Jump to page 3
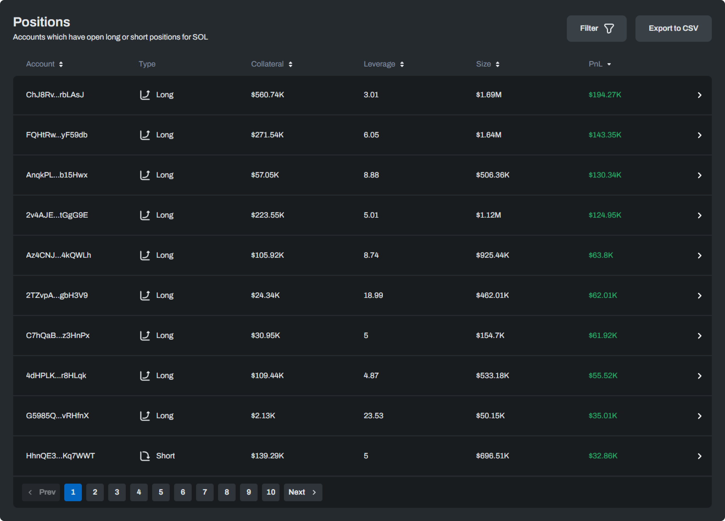Screen dimensions: 725x521 pos(117,492)
